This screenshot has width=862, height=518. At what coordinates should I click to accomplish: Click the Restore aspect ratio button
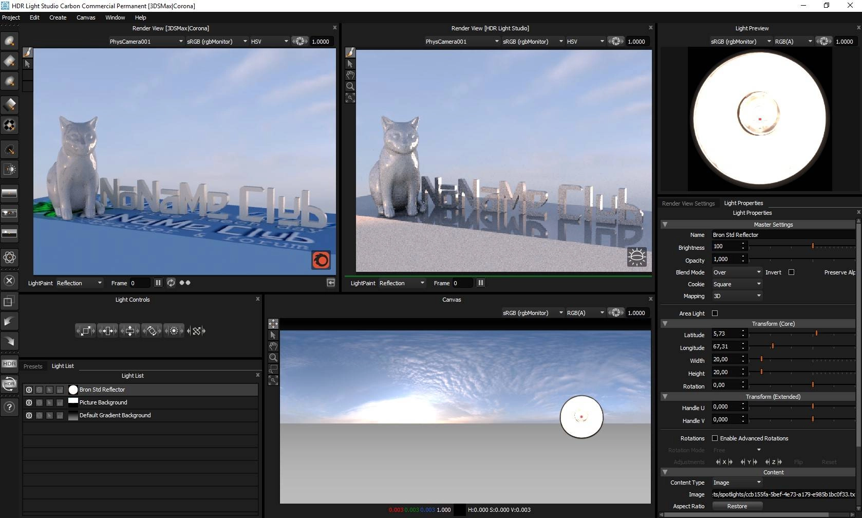coord(737,506)
